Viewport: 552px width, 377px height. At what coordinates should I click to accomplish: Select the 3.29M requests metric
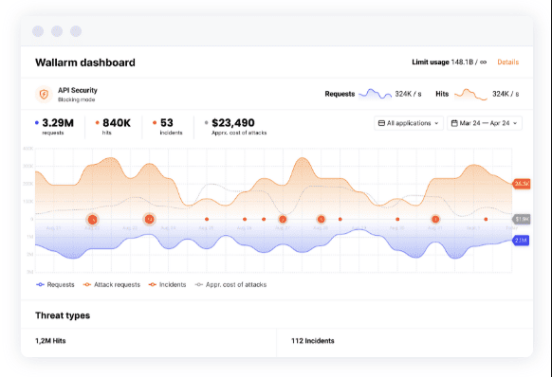click(55, 127)
